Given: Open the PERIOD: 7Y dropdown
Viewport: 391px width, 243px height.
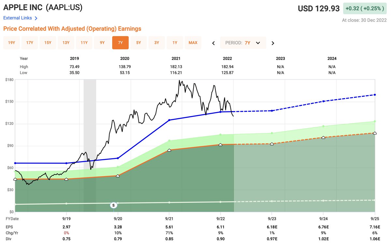Looking at the screenshot, I should 243,43.
